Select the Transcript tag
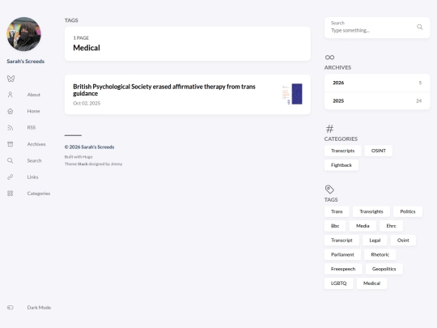The height and width of the screenshot is (328, 437). [342, 241]
